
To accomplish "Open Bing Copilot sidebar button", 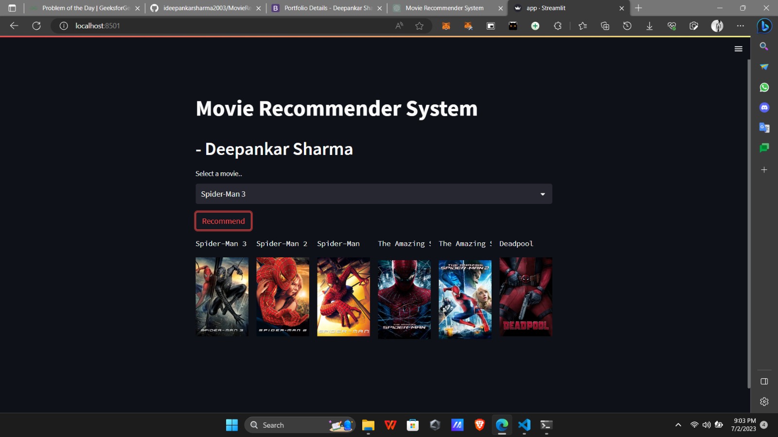I will [764, 26].
